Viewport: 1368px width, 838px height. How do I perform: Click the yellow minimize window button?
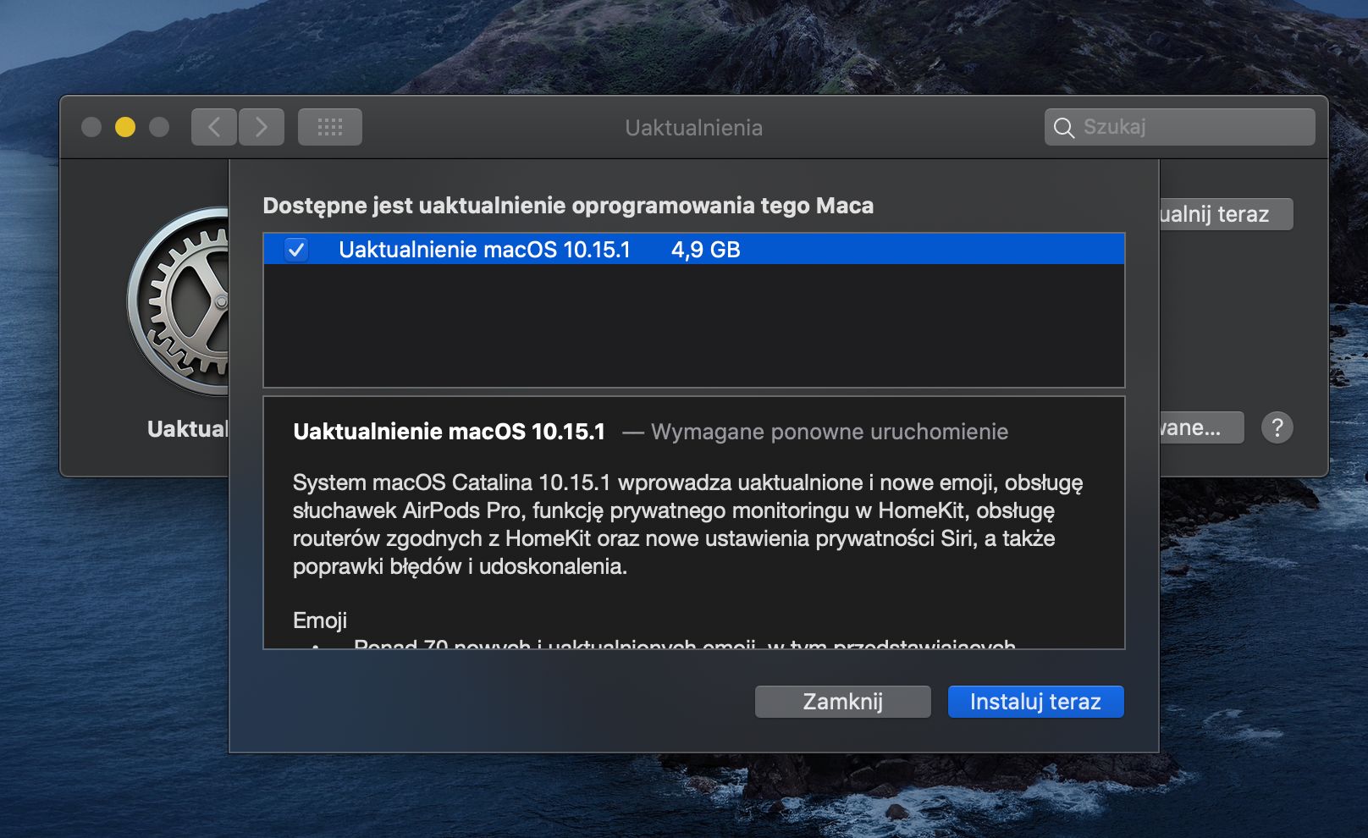[125, 127]
